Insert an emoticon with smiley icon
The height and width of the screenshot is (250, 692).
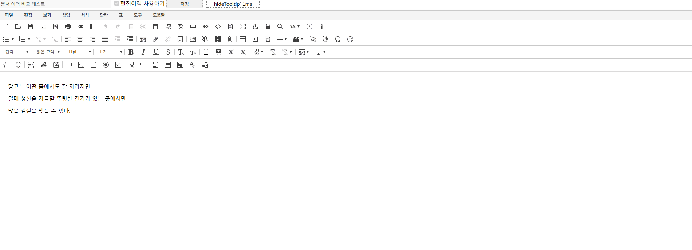(x=350, y=39)
